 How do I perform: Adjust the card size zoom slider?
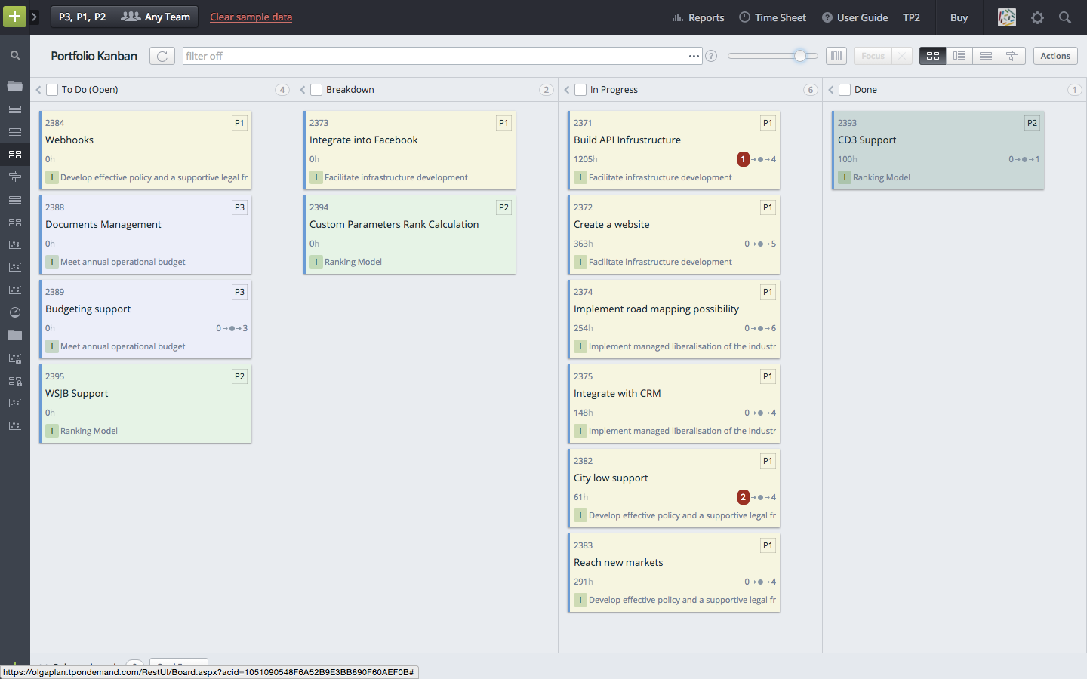pyautogui.click(x=799, y=55)
